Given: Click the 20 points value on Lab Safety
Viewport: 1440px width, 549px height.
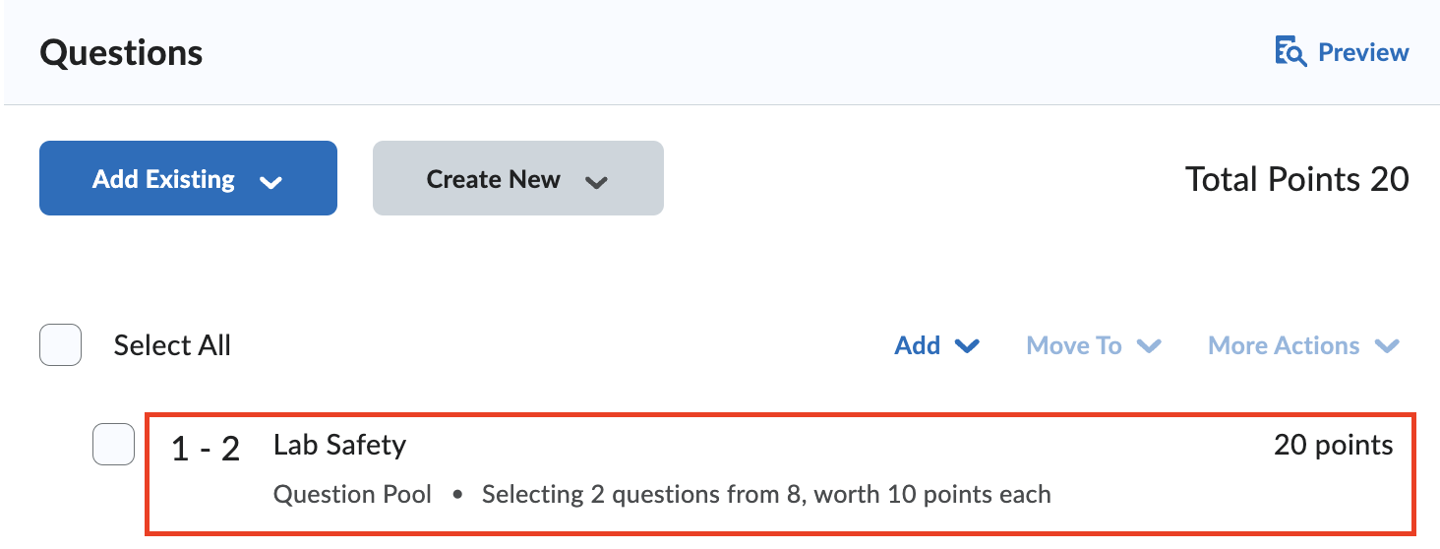Looking at the screenshot, I should (1333, 445).
